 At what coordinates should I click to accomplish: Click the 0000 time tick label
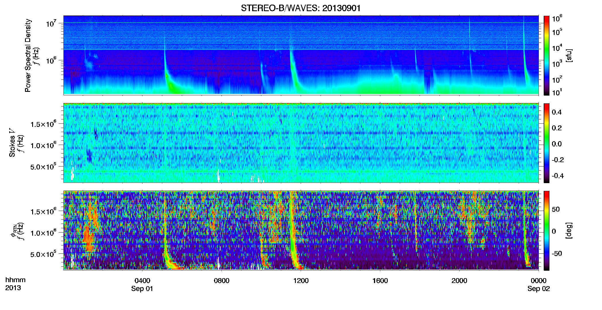click(x=539, y=280)
